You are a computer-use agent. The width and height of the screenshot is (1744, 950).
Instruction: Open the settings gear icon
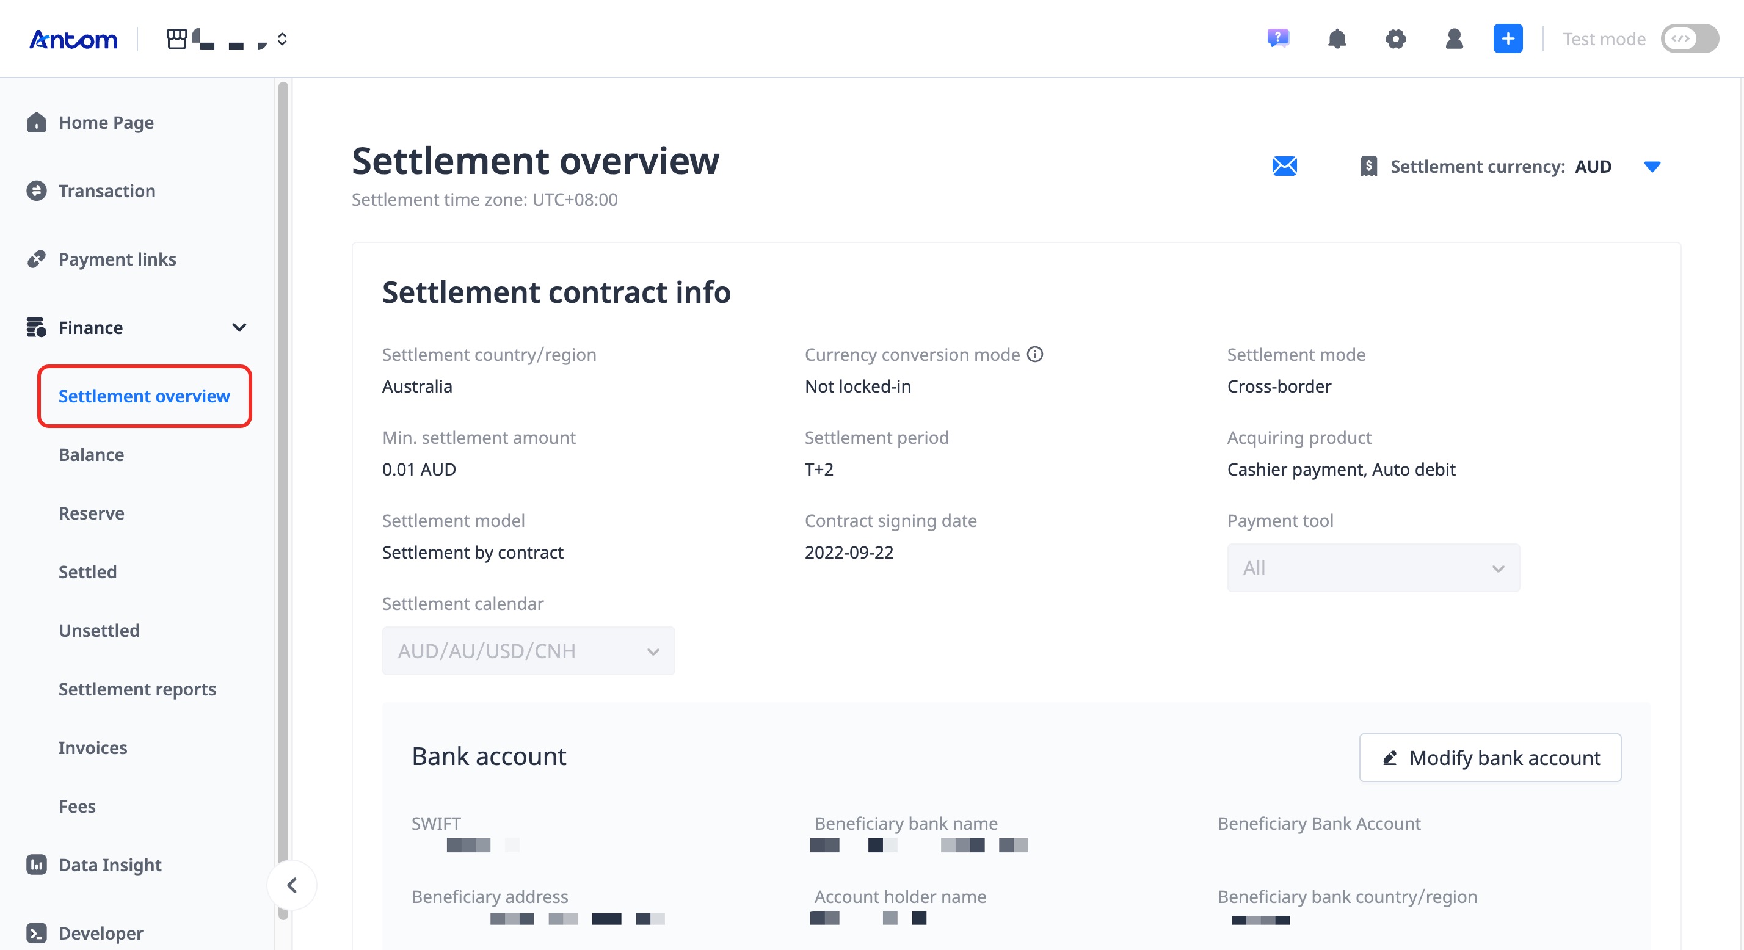tap(1395, 38)
